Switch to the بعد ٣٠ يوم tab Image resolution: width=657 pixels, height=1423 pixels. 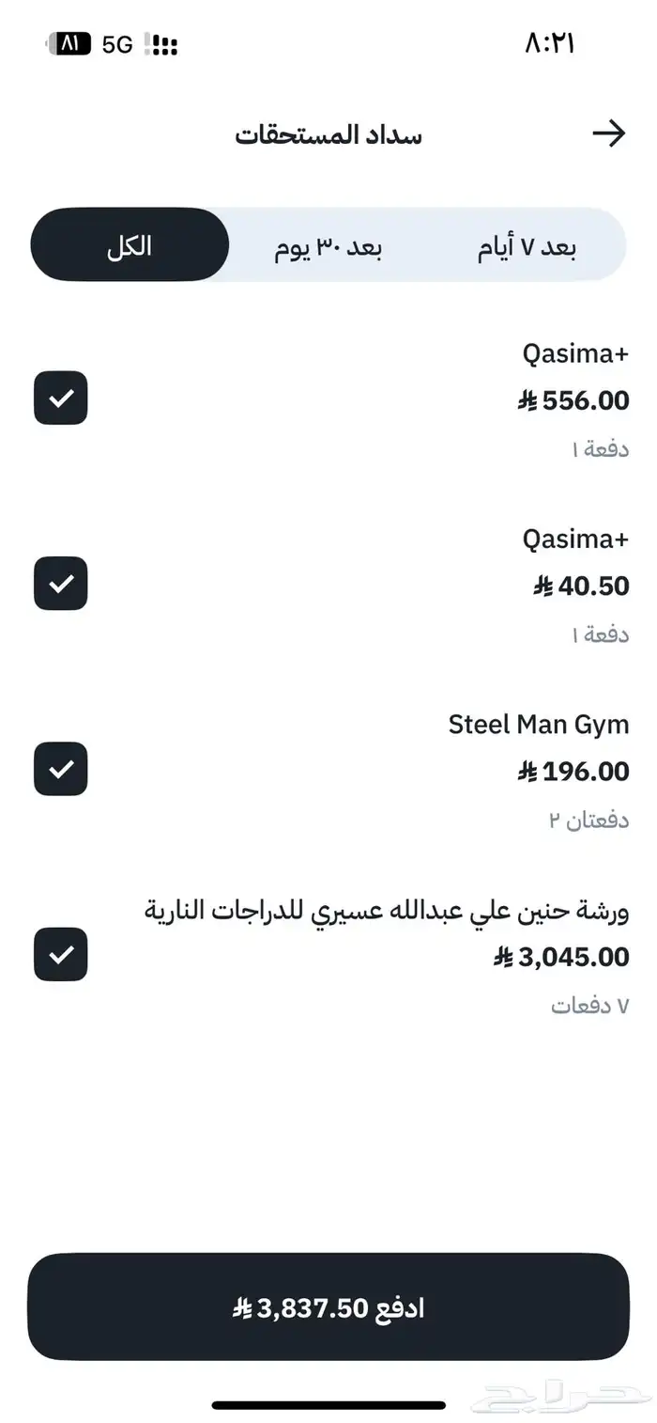click(332, 244)
